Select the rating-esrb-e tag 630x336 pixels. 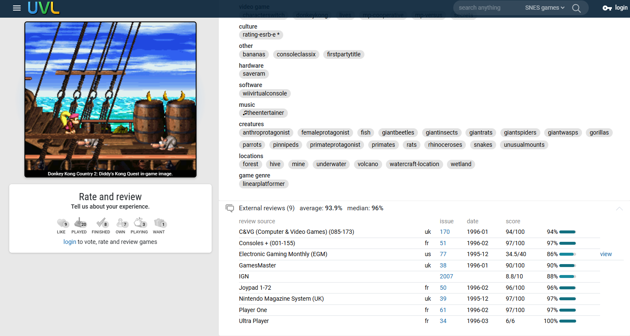point(261,34)
